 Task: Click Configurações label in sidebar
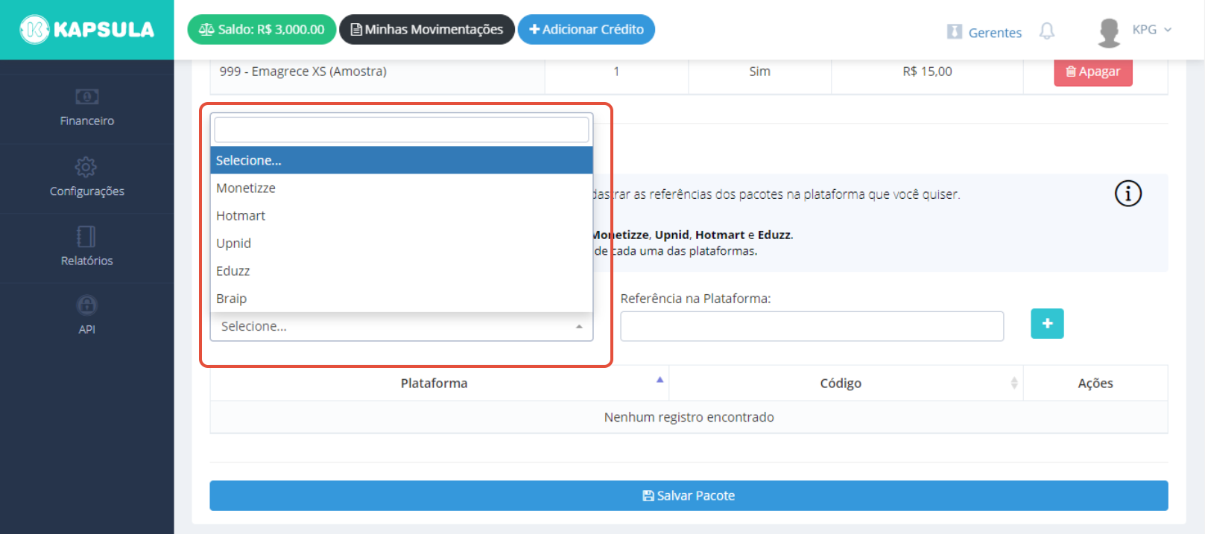[86, 191]
